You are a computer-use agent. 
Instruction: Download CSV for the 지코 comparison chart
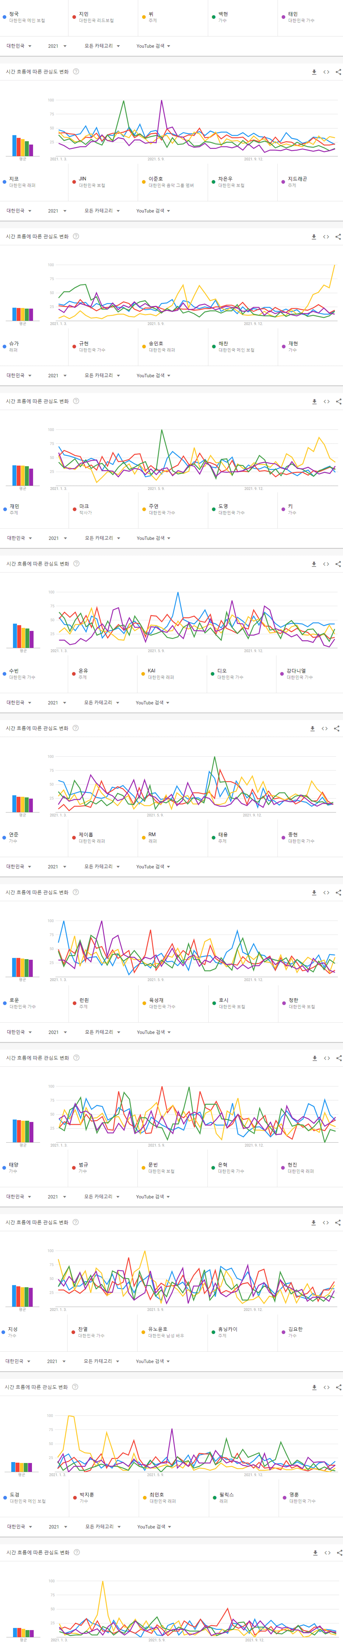[x=314, y=237]
